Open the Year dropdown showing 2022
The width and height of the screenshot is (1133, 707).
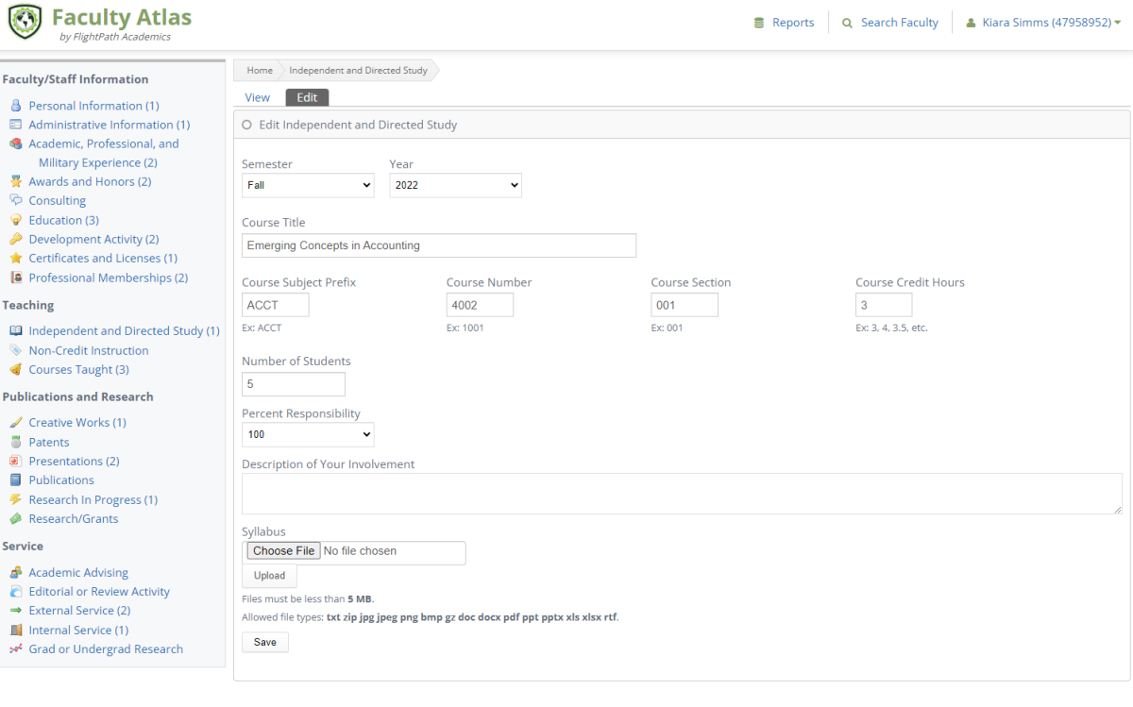[455, 185]
